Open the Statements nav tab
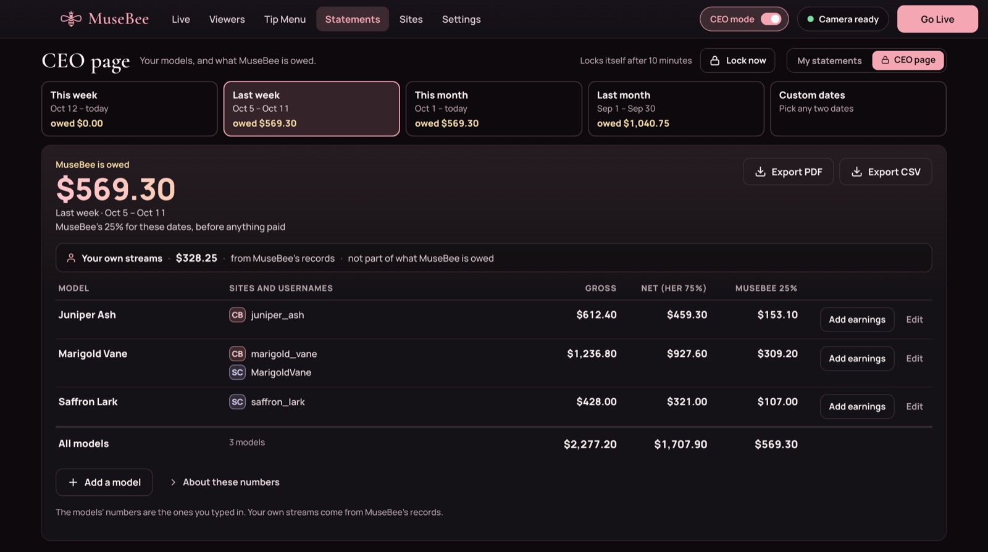Viewport: 988px width, 552px height. (x=353, y=19)
